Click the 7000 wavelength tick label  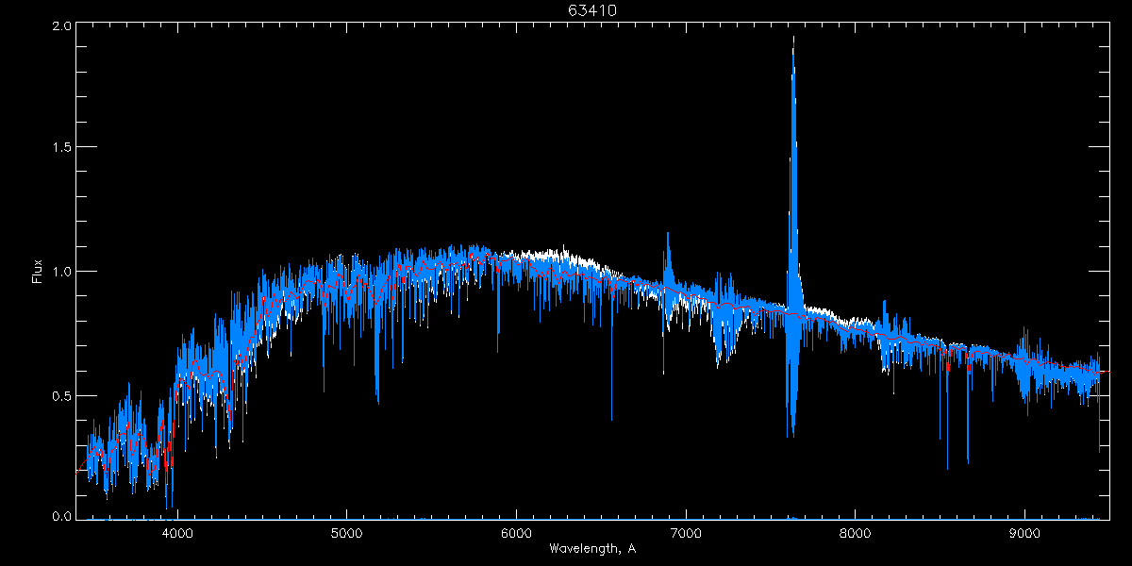pos(686,532)
